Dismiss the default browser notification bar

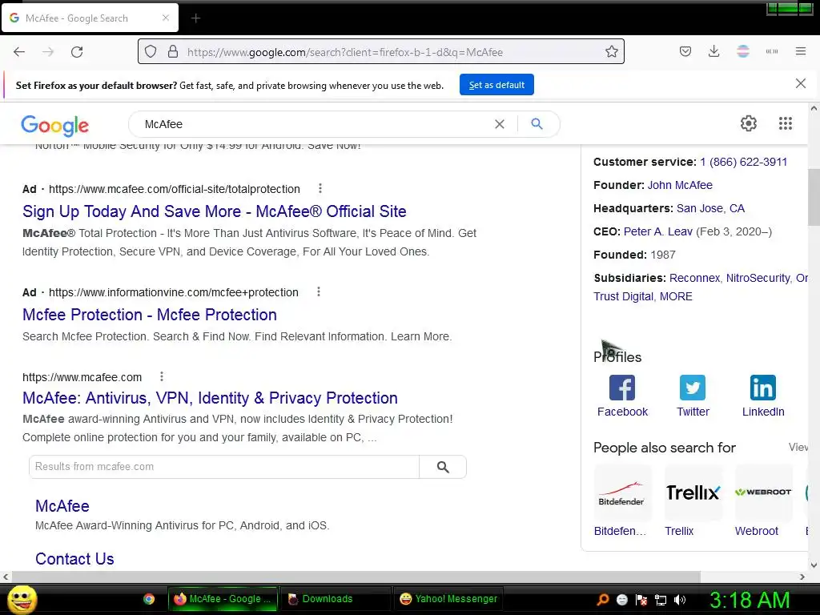click(x=800, y=83)
